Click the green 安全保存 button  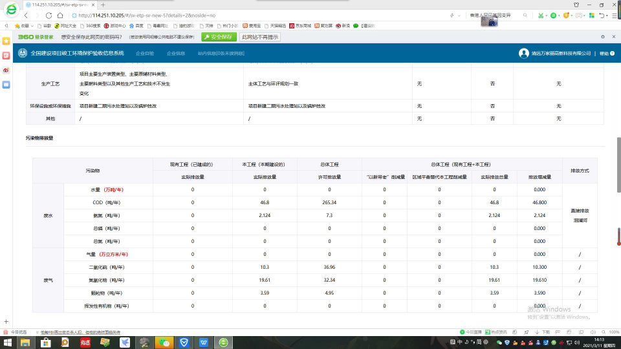click(218, 37)
